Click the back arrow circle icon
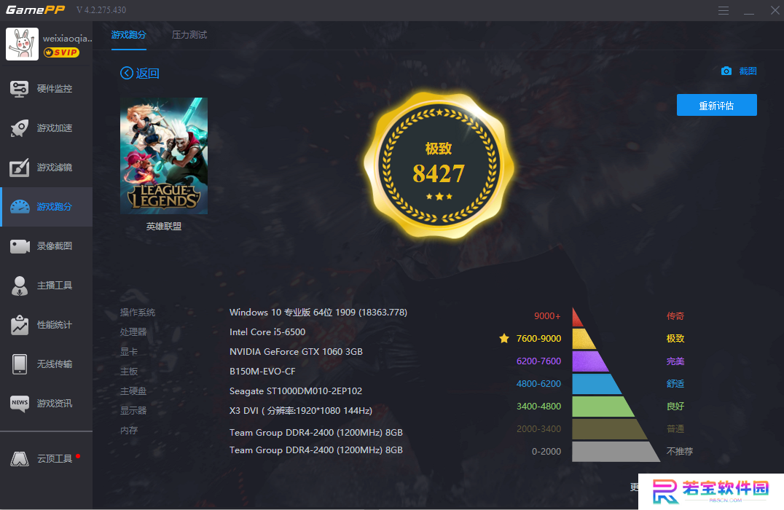This screenshot has width=784, height=510. click(x=127, y=73)
